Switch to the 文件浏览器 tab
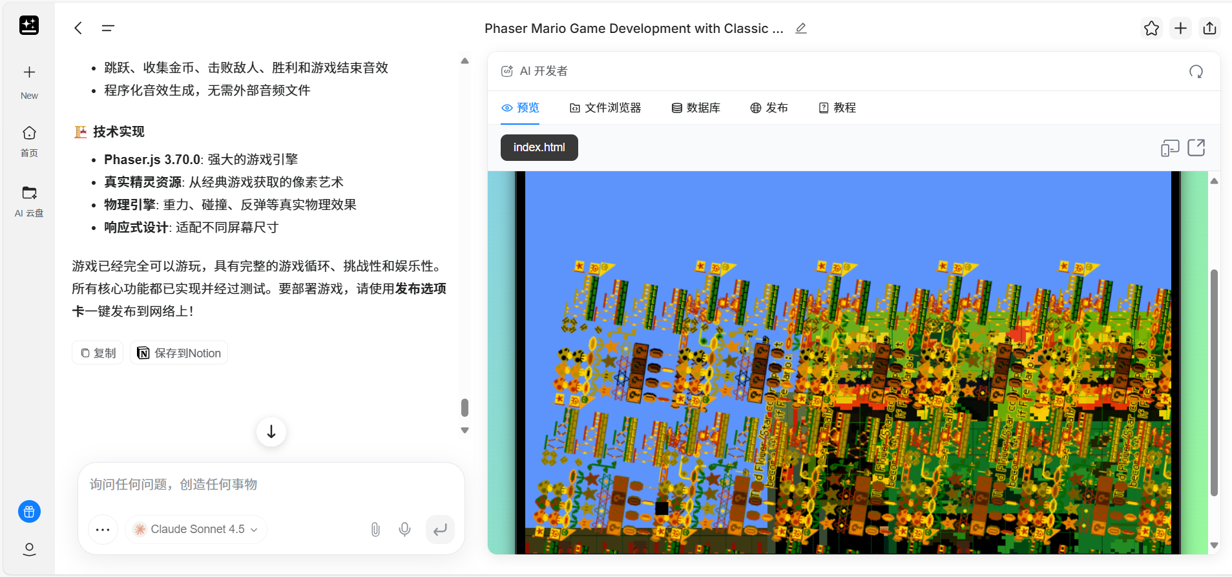Viewport: 1232px width, 577px height. tap(605, 108)
